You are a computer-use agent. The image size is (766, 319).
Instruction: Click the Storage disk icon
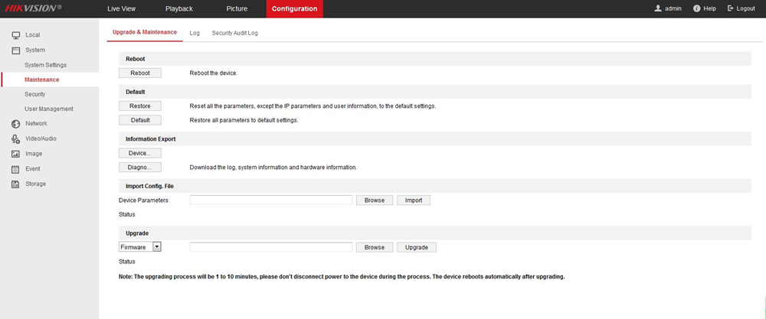pyautogui.click(x=15, y=184)
